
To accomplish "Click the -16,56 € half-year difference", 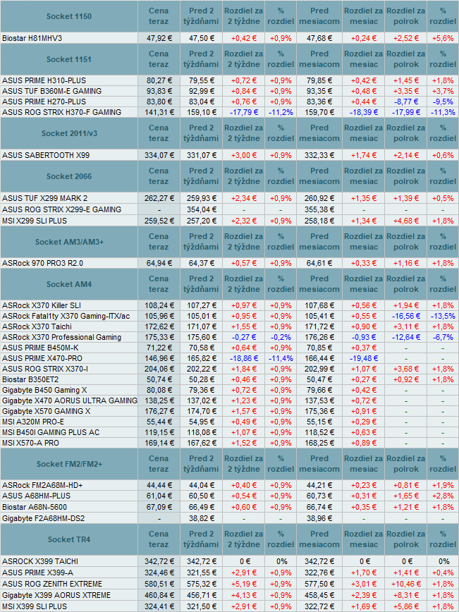I will click(x=406, y=316).
